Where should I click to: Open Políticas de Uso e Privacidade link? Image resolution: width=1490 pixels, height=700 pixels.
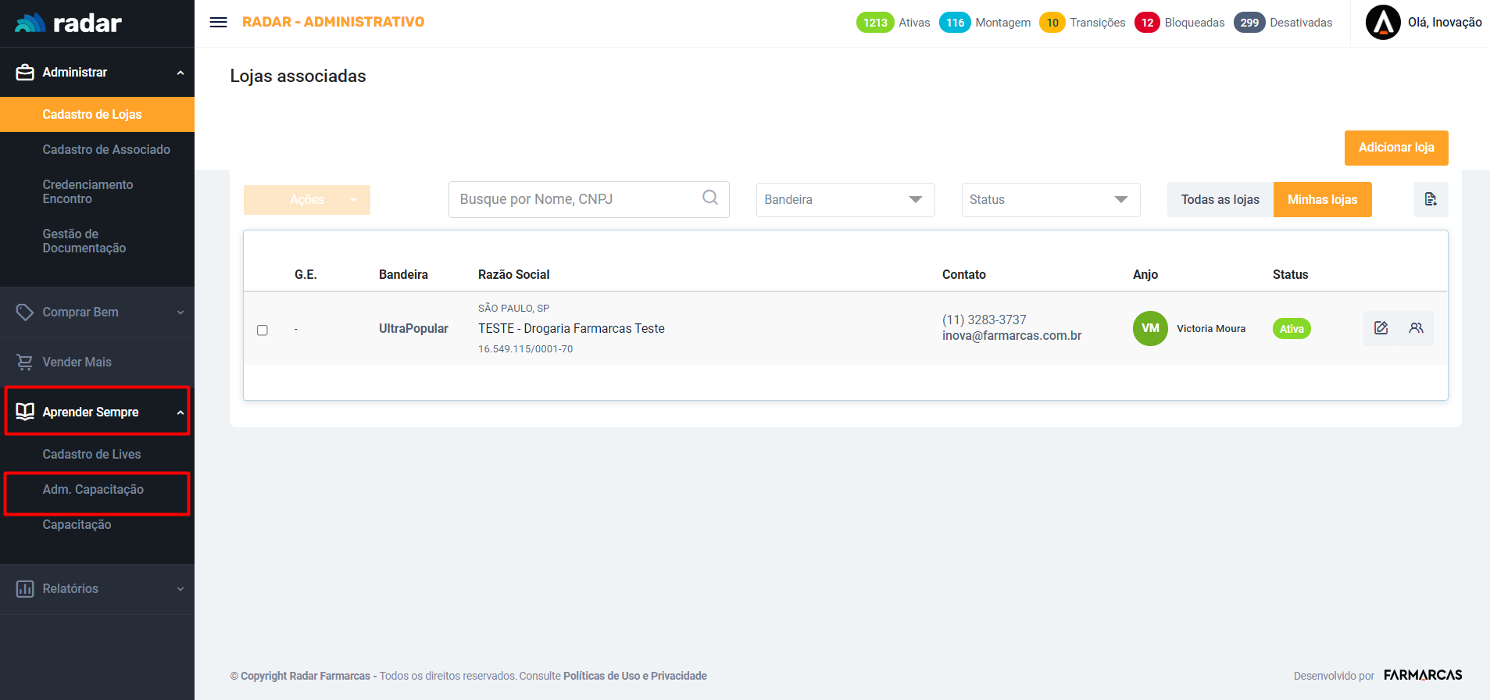[634, 676]
